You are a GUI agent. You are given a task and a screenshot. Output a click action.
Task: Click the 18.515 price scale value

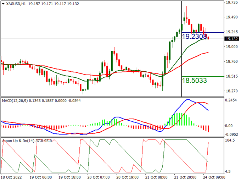(232, 76)
